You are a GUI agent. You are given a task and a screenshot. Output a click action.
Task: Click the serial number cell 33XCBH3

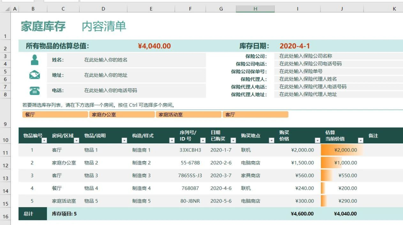190,150
